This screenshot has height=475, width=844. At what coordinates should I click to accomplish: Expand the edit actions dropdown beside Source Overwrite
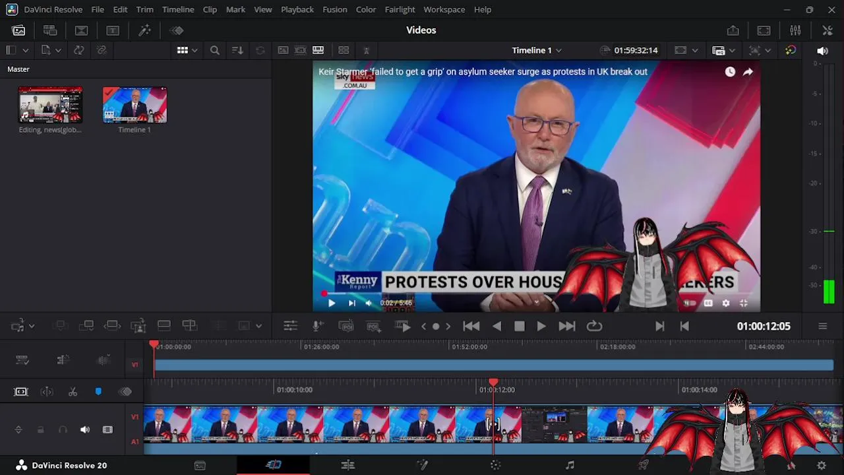pos(258,326)
